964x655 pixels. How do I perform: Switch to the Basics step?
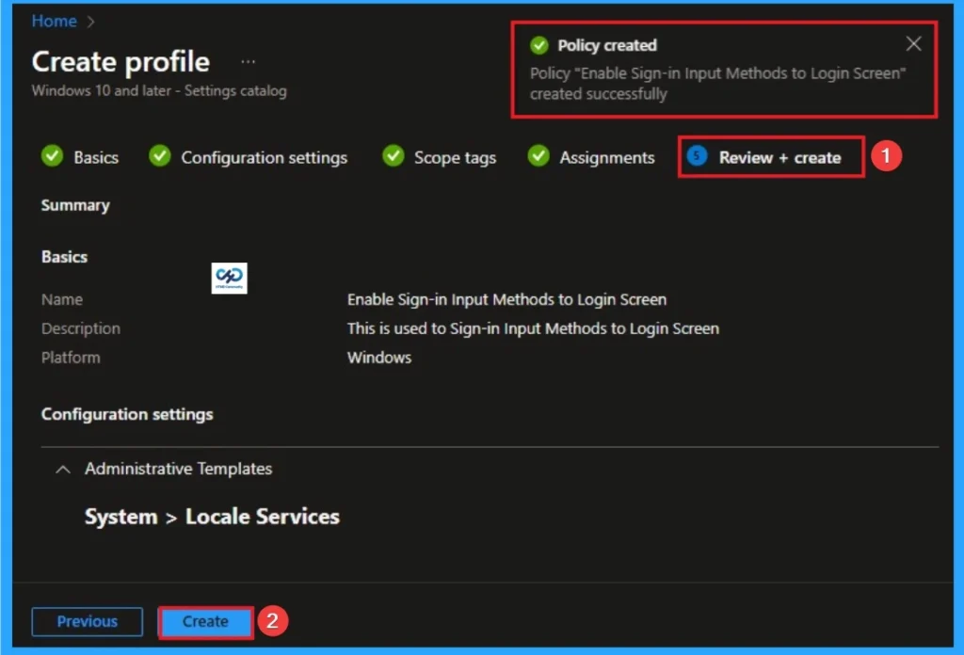click(94, 156)
